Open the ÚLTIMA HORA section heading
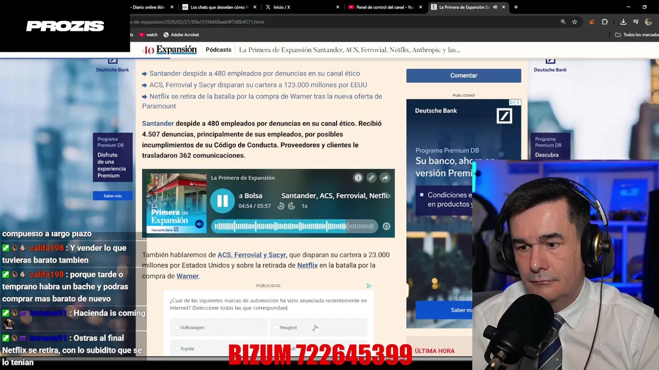This screenshot has height=370, width=659. click(435, 351)
